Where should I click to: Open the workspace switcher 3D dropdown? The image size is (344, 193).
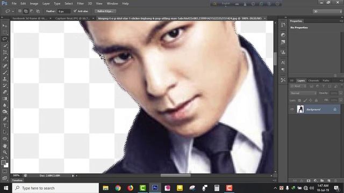(327, 11)
